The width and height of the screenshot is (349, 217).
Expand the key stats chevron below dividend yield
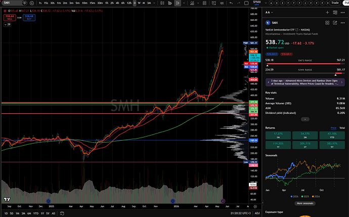pyautogui.click(x=305, y=119)
